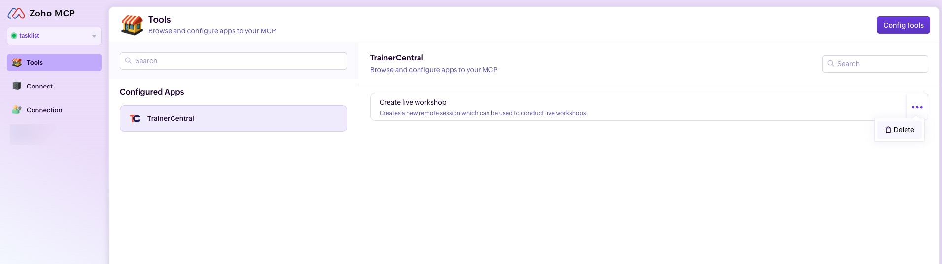Focus the configured apps Search field

point(237,61)
